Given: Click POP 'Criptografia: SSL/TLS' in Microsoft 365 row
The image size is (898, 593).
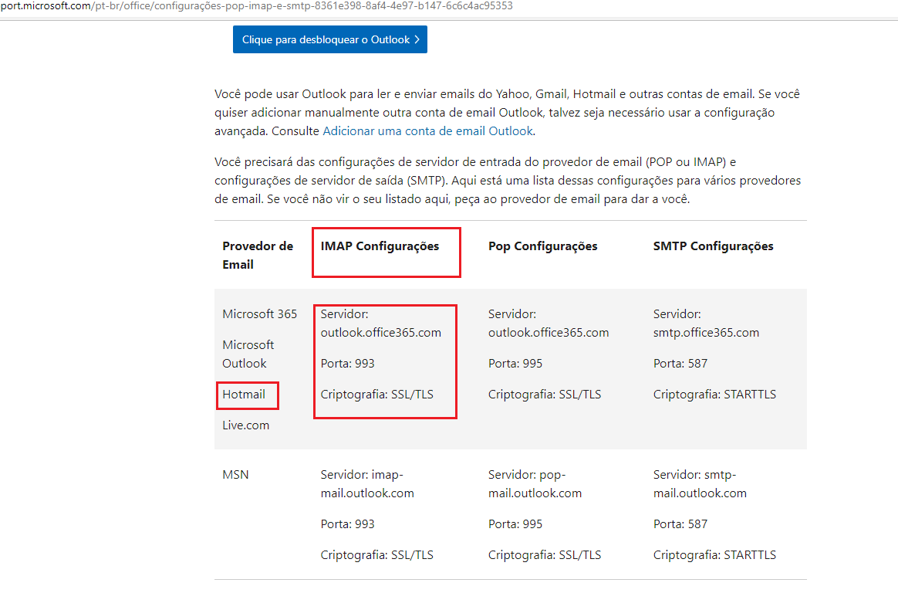Looking at the screenshot, I should point(545,395).
